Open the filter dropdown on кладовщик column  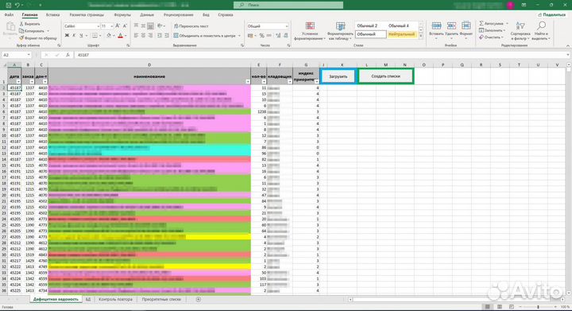[x=290, y=82]
